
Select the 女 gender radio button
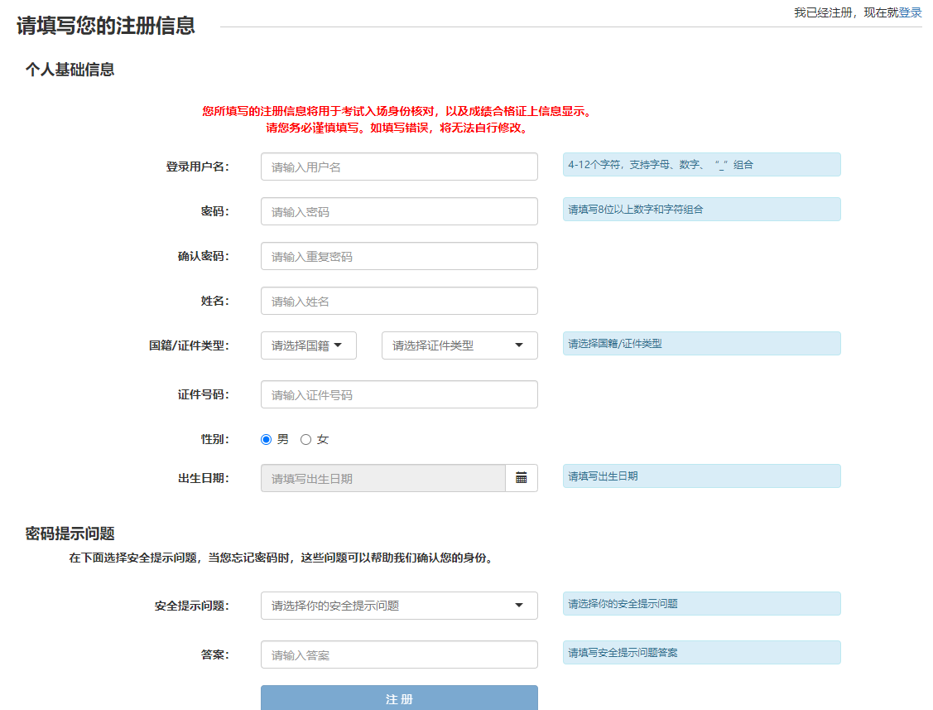click(305, 440)
